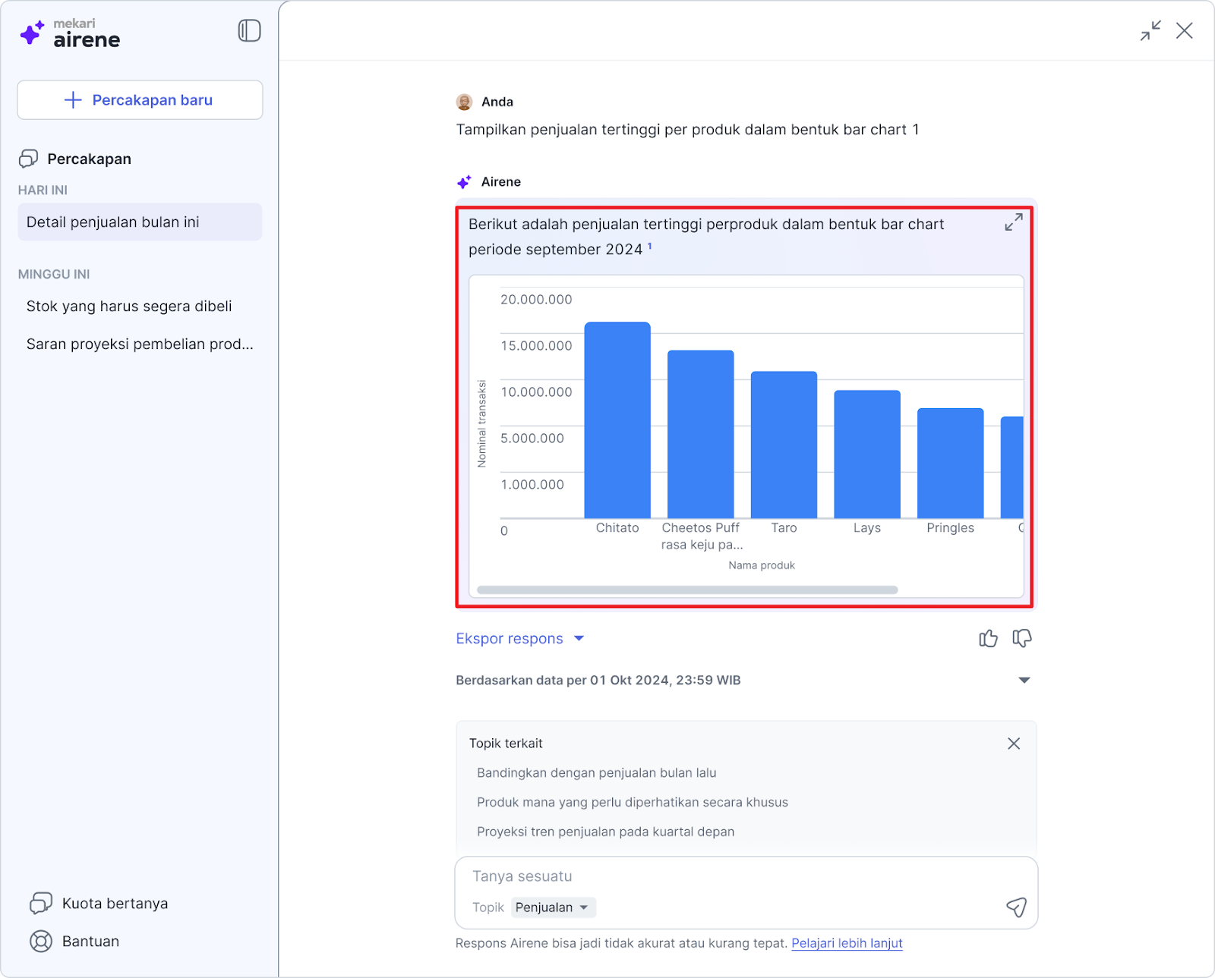Expand the Berdasarkan data per 01 Okt details
Image resolution: width=1215 pixels, height=978 pixels.
[1024, 681]
